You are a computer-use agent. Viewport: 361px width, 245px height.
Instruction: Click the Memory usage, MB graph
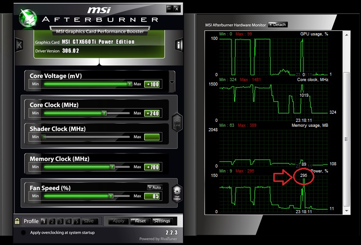point(273,148)
